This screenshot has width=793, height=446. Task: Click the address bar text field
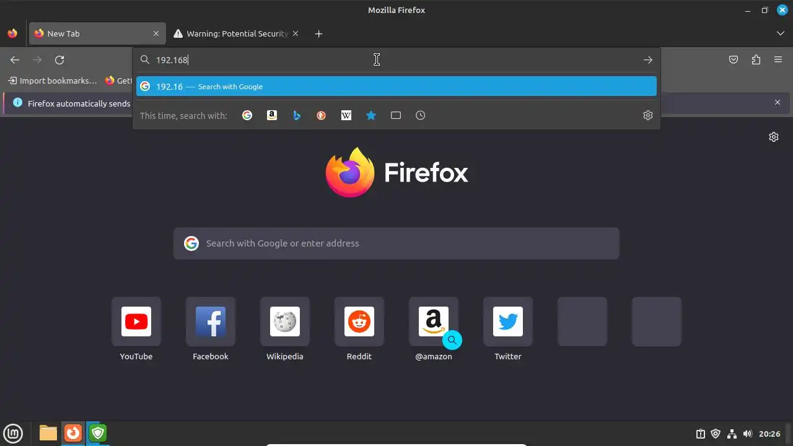tap(396, 60)
